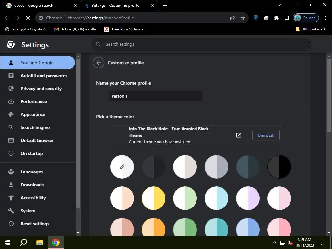This screenshot has width=332, height=249.
Task: Select the Settings - Customize profile tab
Action: (119, 6)
